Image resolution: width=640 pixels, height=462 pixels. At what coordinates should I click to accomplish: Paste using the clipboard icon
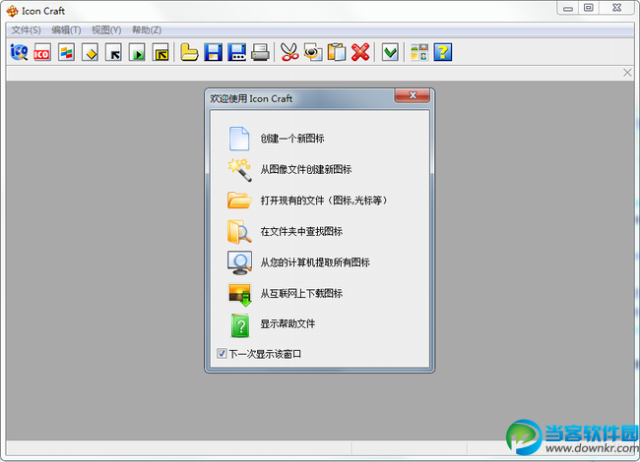coord(337,52)
